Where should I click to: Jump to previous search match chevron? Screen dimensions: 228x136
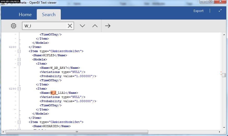point(95,26)
